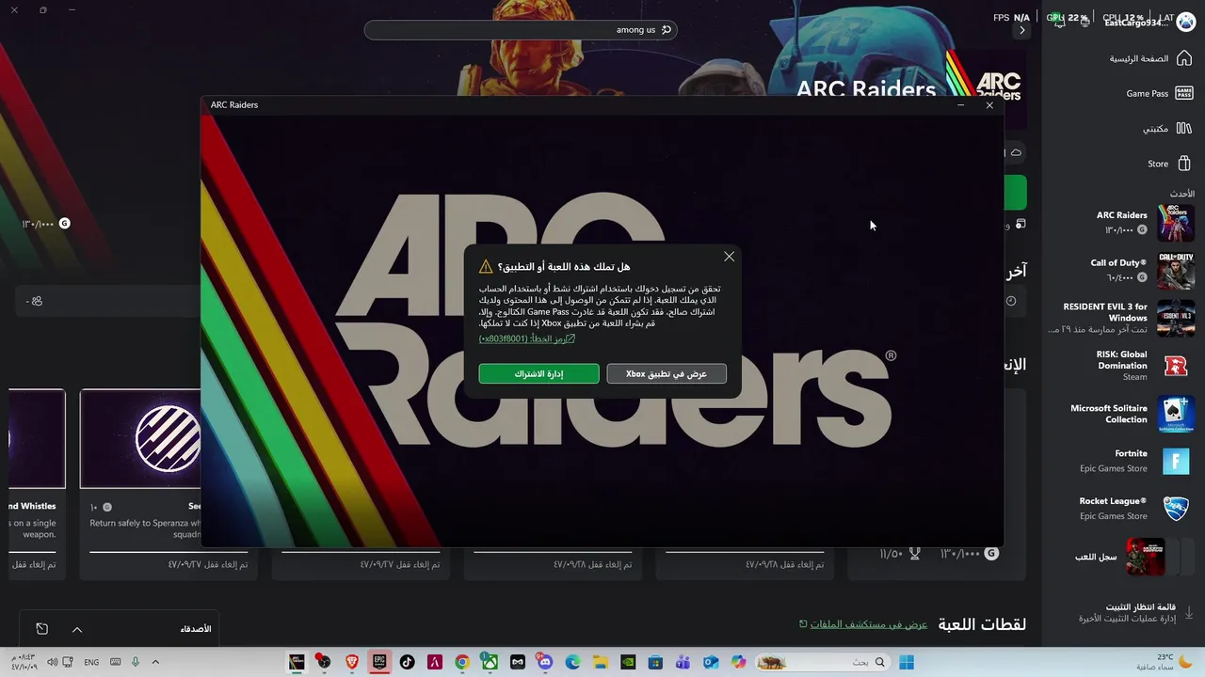Open the weather widget showing 23°C
Viewport: 1205px width, 677px height.
(x=1164, y=662)
